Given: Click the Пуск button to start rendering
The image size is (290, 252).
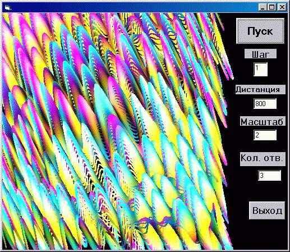Looking at the screenshot, I should click(260, 31).
